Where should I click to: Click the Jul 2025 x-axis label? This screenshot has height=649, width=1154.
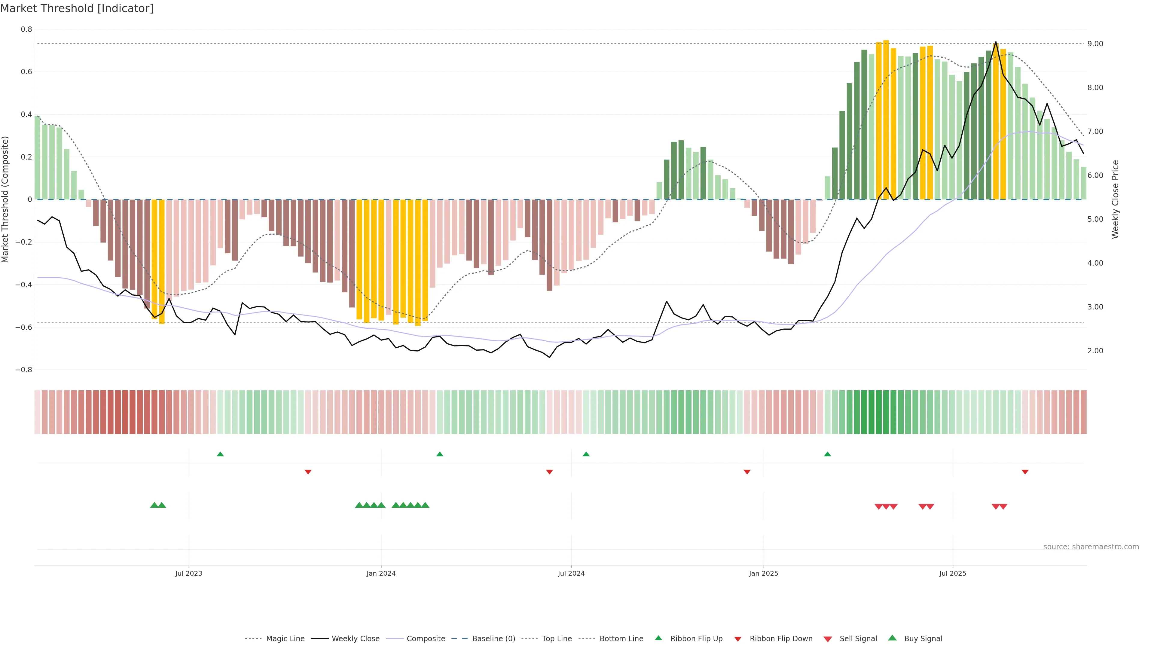tap(952, 573)
